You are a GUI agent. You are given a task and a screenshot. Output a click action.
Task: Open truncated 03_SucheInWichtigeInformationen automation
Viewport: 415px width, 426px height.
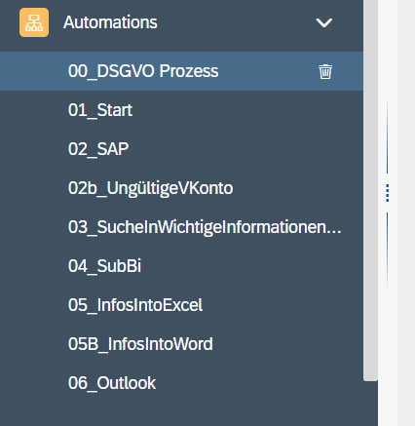tap(181, 227)
